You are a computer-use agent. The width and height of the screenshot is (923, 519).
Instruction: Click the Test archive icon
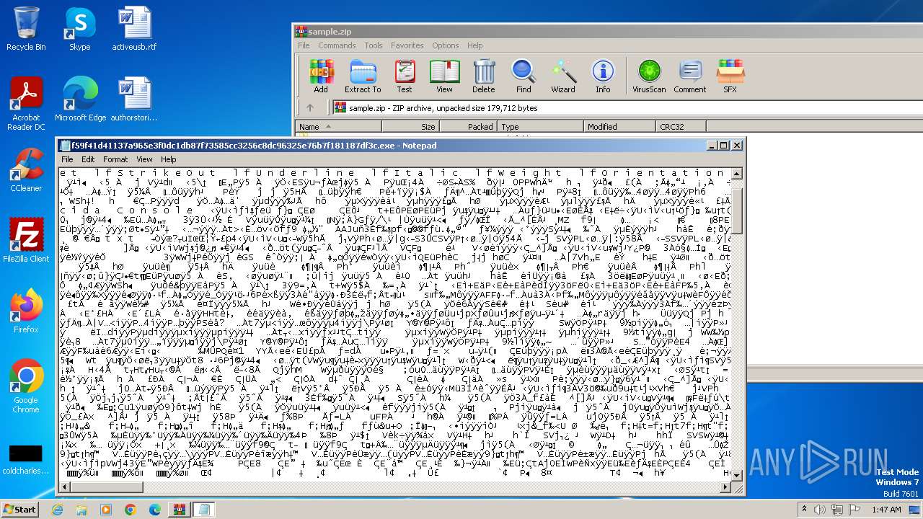(405, 76)
